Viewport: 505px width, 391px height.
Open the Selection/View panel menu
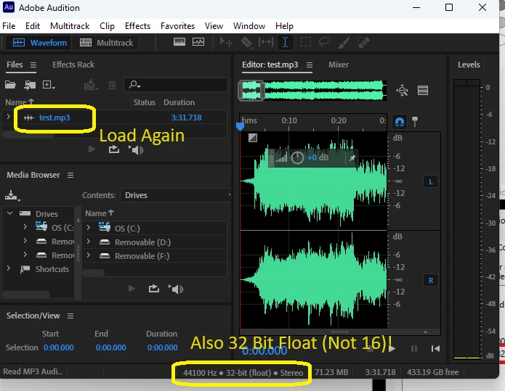[70, 316]
